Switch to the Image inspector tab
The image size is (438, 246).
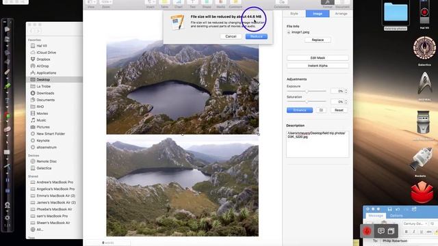[x=318, y=14]
